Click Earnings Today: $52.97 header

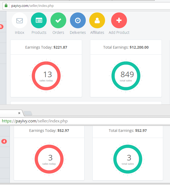coord(49,131)
